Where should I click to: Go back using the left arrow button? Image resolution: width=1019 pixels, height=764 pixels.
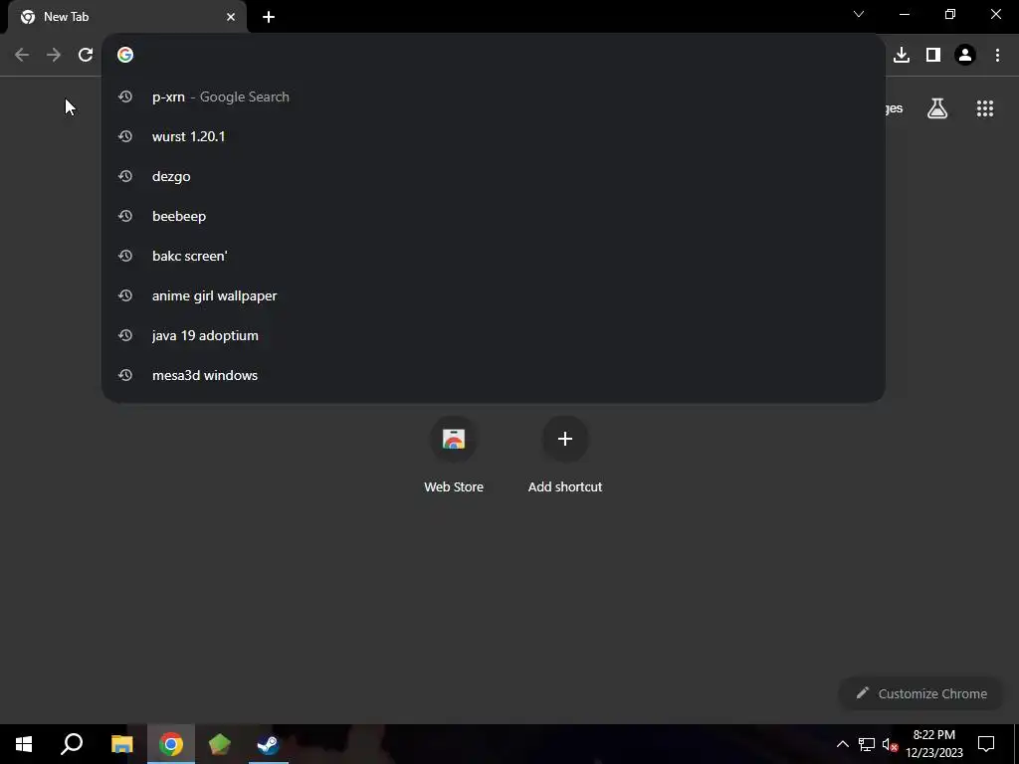click(22, 55)
